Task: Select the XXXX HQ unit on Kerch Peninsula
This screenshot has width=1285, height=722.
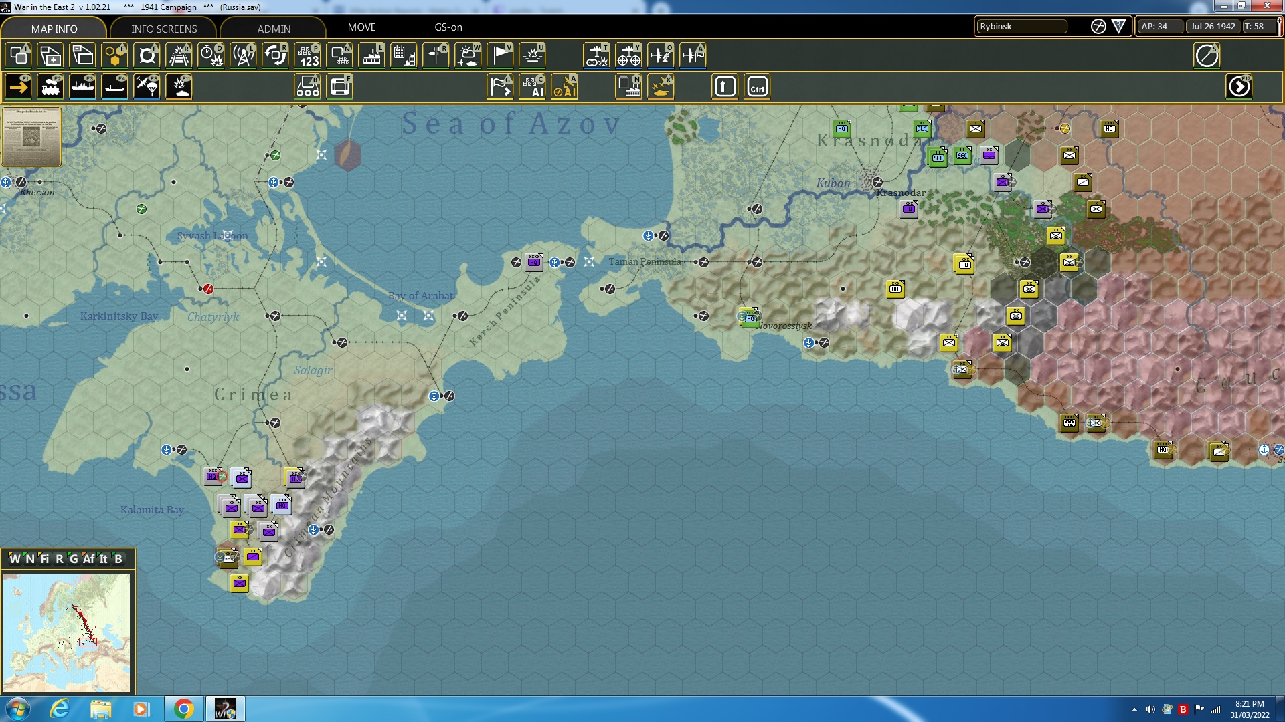Action: tap(534, 261)
